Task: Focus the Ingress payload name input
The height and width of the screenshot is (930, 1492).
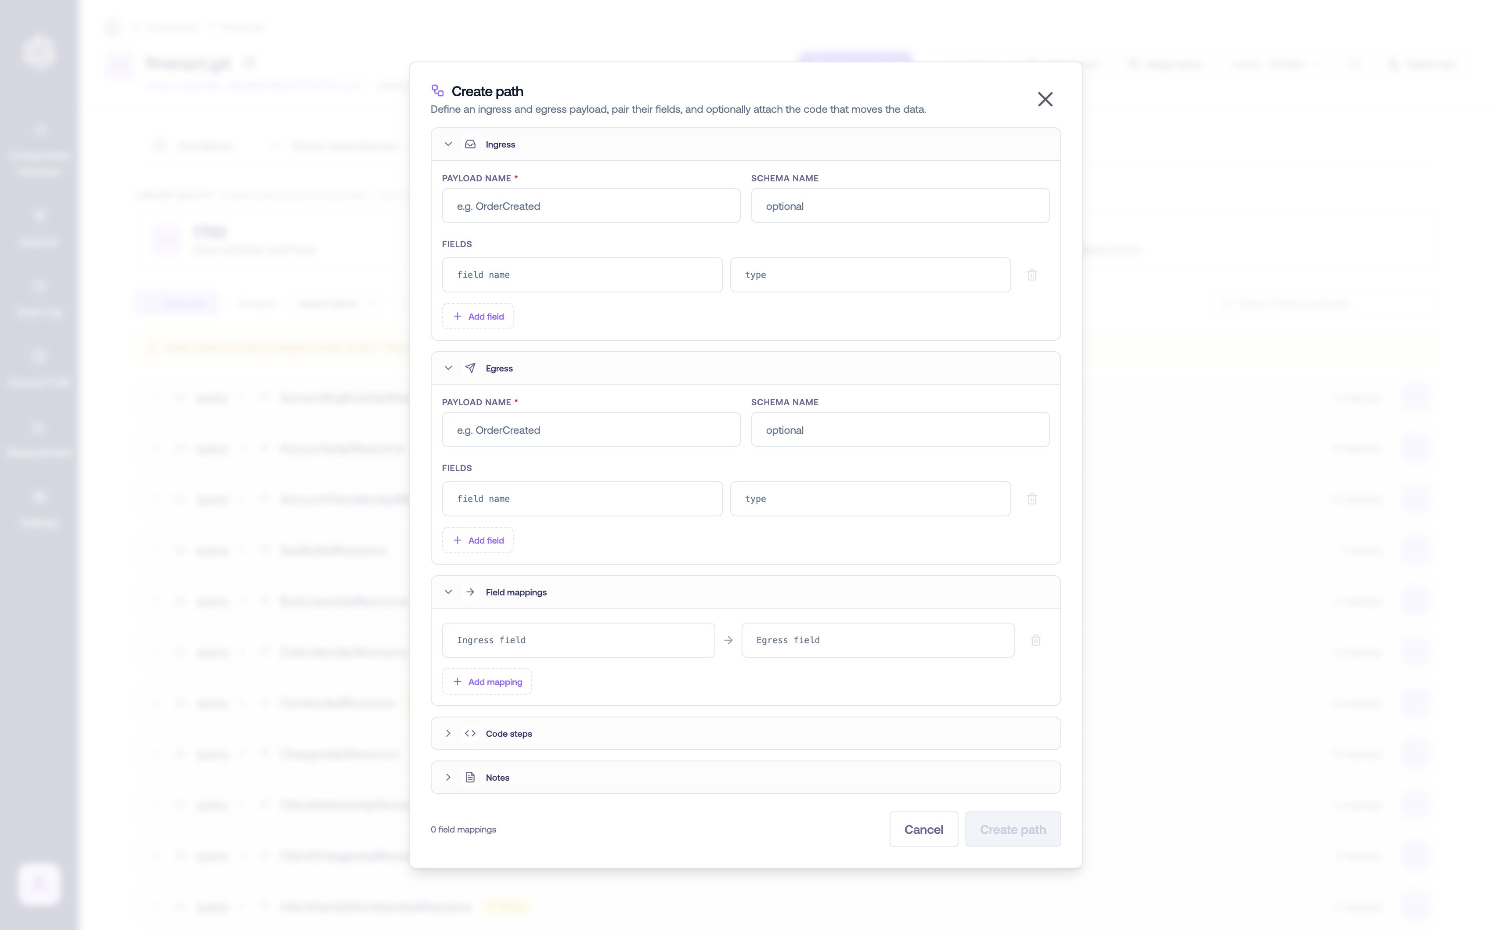Action: coord(591,206)
